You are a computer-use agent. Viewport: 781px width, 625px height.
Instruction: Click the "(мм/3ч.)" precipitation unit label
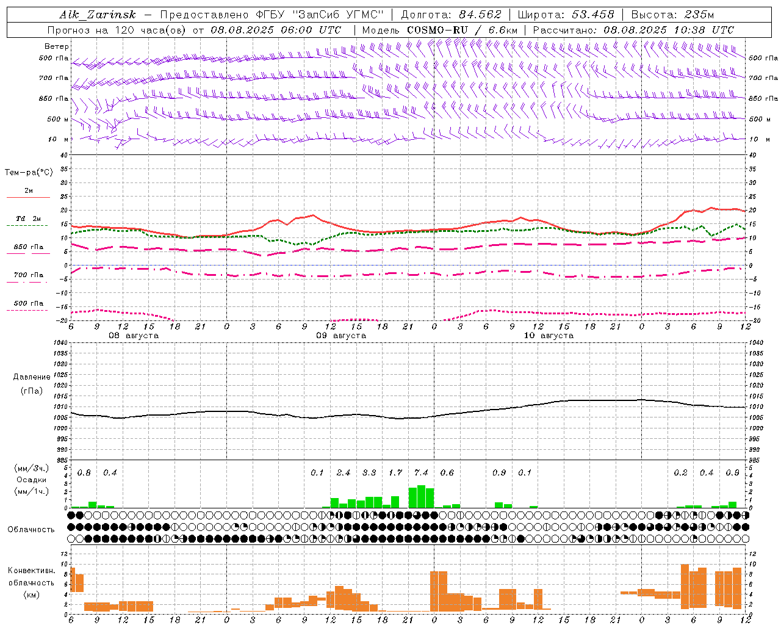pyautogui.click(x=31, y=468)
